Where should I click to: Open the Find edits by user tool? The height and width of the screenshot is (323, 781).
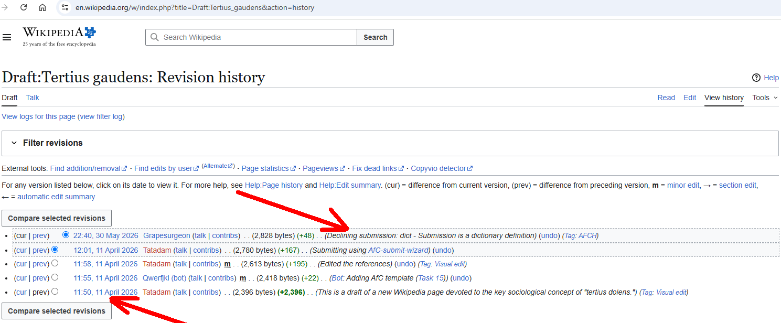(x=167, y=168)
